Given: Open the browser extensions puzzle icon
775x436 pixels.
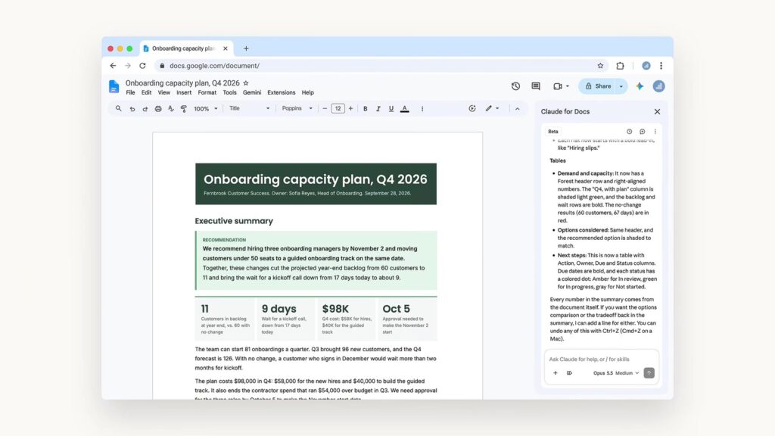Looking at the screenshot, I should coord(621,66).
